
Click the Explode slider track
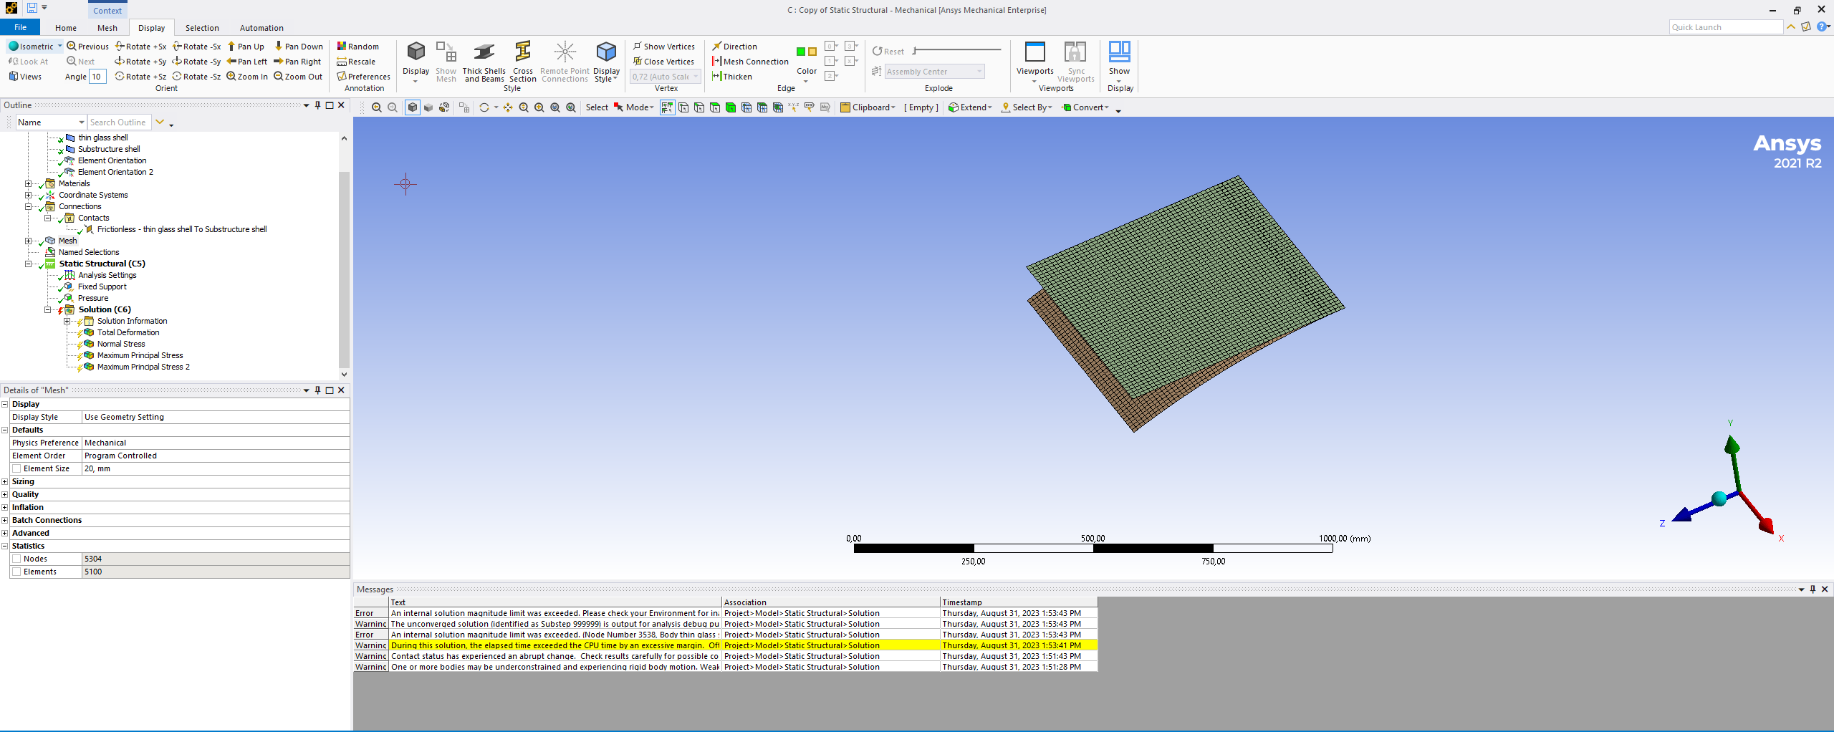tap(957, 50)
